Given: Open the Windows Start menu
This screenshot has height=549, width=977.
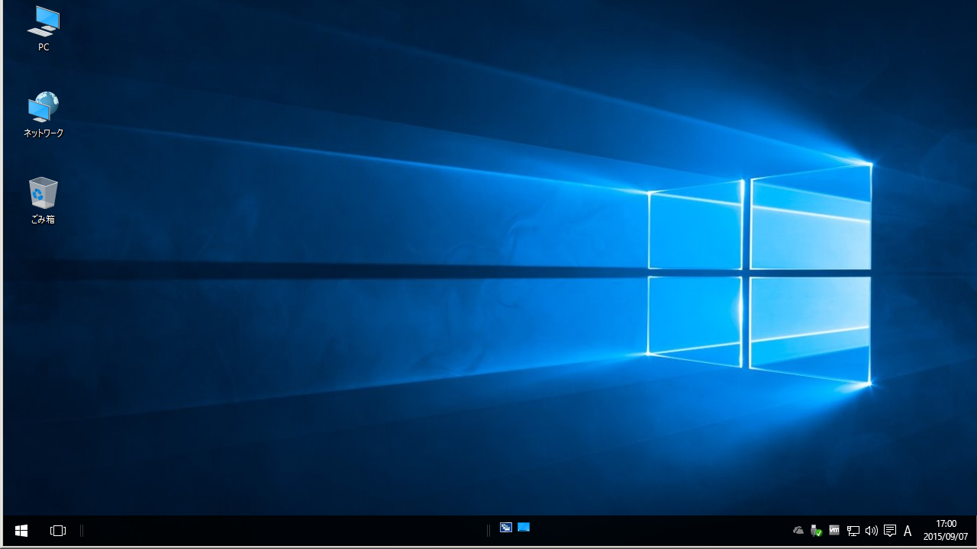Looking at the screenshot, I should 21,531.
